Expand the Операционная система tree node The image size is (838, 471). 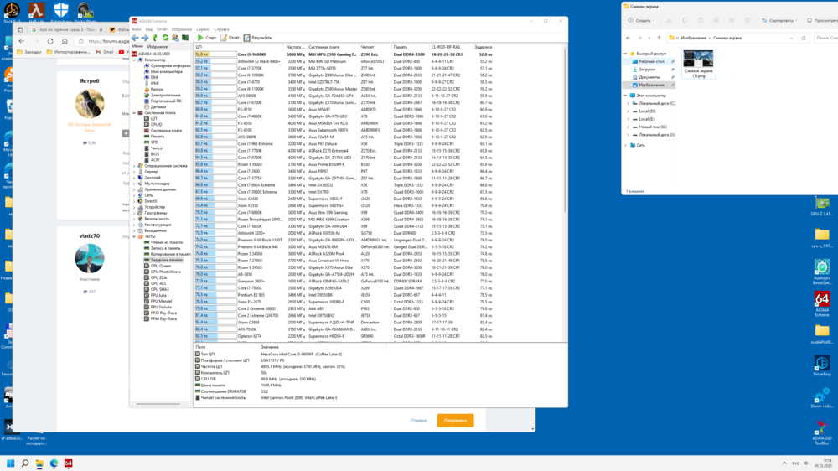(x=134, y=166)
